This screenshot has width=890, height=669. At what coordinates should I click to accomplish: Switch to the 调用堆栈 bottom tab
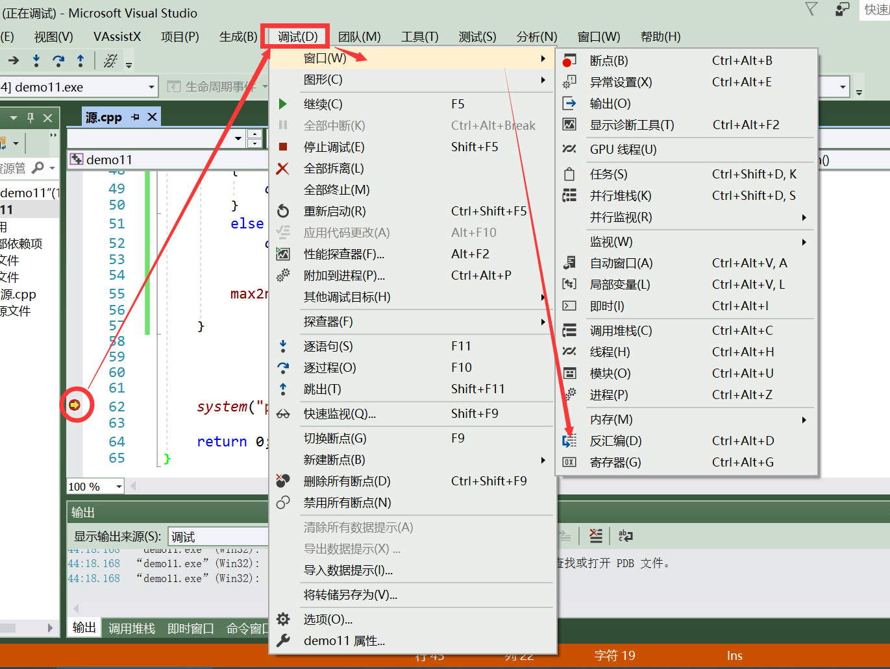click(x=132, y=628)
